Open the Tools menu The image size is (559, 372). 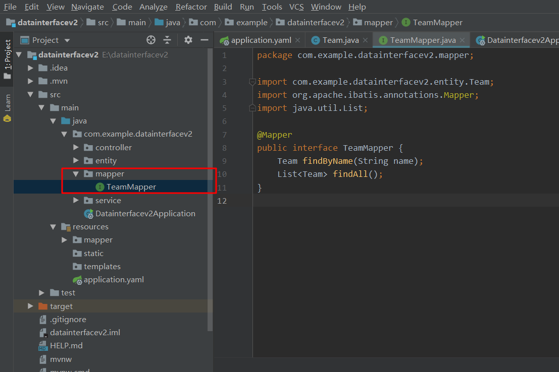[272, 7]
